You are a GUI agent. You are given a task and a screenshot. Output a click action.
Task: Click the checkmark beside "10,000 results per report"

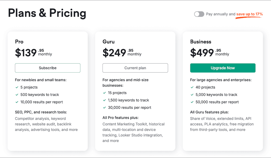(16, 102)
